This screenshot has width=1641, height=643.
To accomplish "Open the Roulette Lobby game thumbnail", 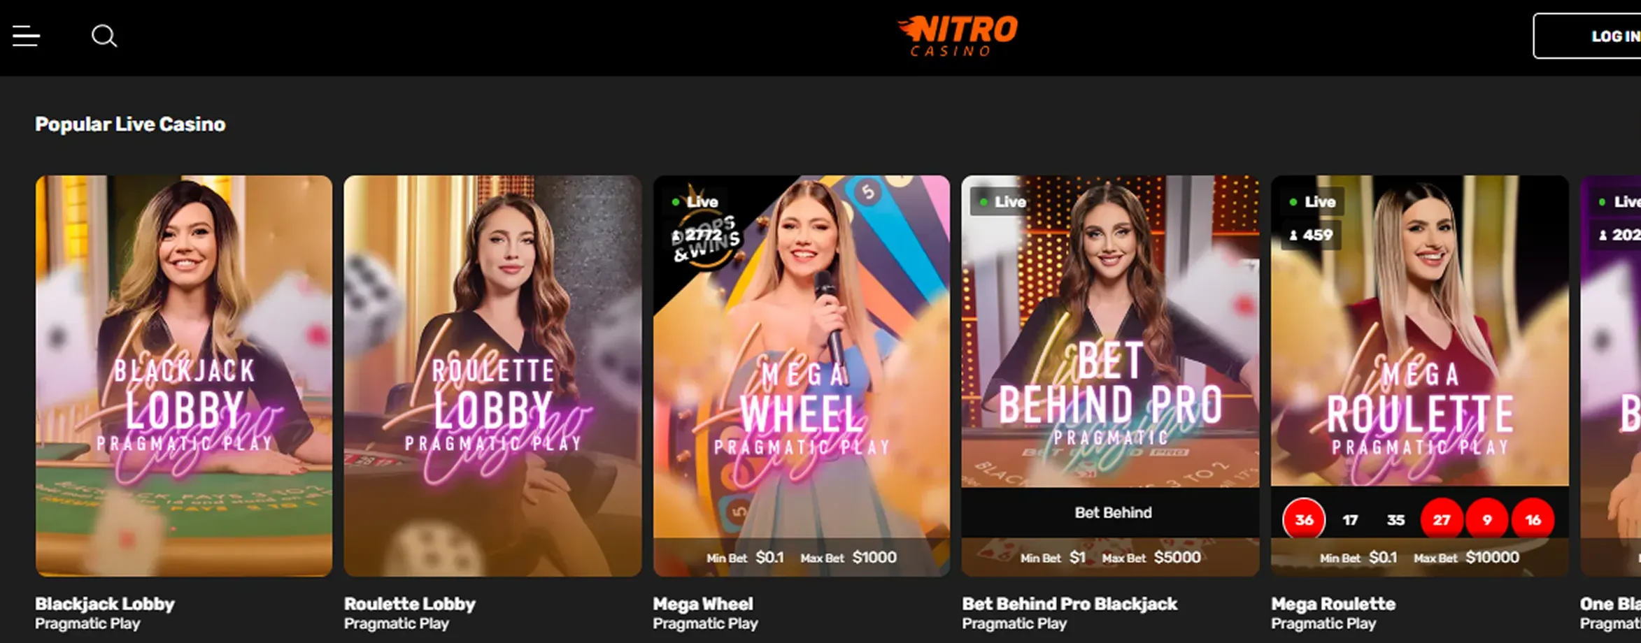I will coord(492,376).
